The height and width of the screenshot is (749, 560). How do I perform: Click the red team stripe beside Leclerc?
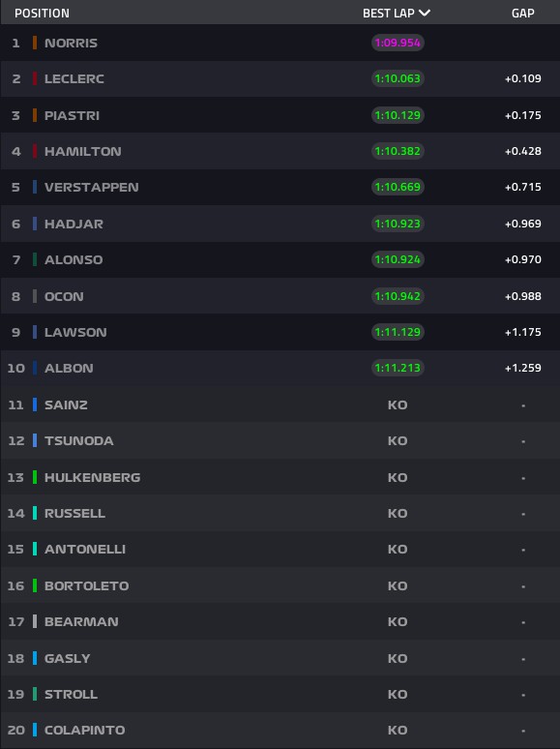(x=35, y=78)
